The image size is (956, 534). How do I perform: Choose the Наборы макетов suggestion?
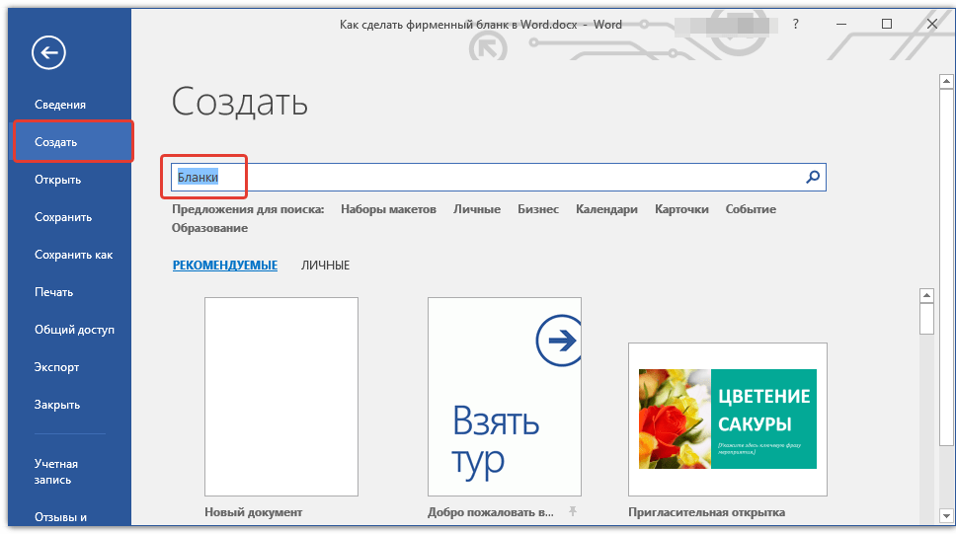click(388, 209)
